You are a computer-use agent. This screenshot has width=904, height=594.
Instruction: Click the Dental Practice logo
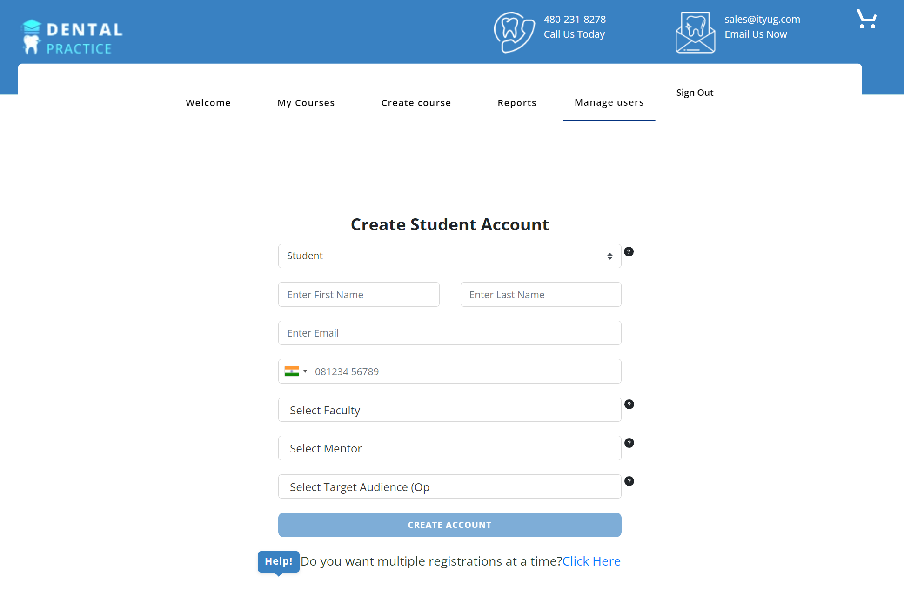point(72,37)
